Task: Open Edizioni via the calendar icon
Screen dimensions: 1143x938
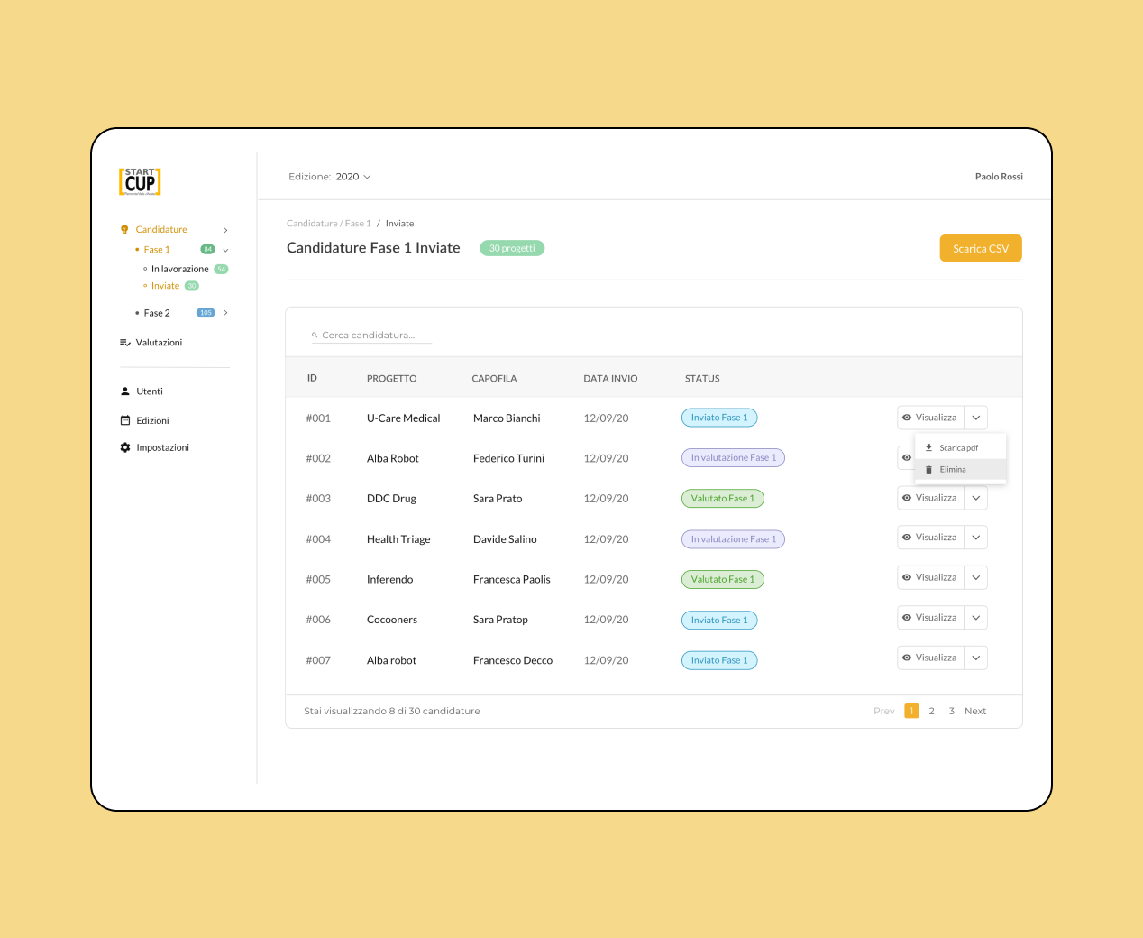Action: click(123, 419)
